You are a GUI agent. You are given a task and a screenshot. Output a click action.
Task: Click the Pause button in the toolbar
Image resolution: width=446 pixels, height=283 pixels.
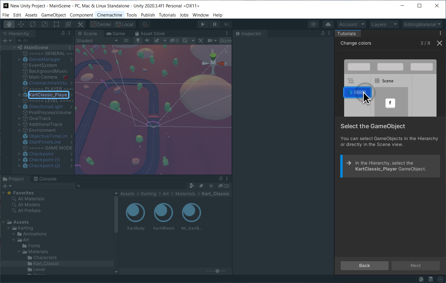[x=214, y=24]
